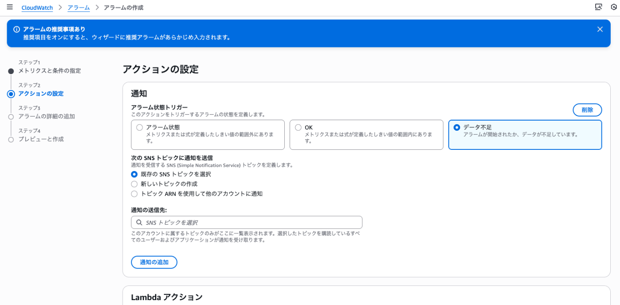This screenshot has width=620, height=305.
Task: Click the アクションの設定 page heading
Action: click(x=160, y=69)
